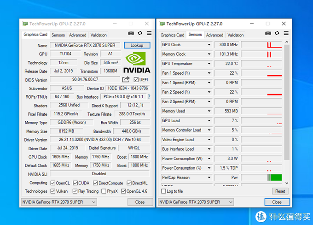Switch to Validation tab in left window
This screenshot has width=313, height=225.
click(99, 35)
